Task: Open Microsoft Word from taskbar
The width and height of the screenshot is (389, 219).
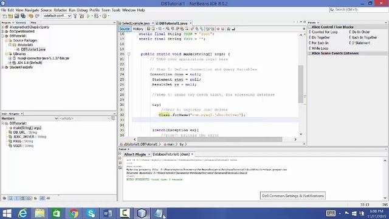Action: tap(108, 214)
